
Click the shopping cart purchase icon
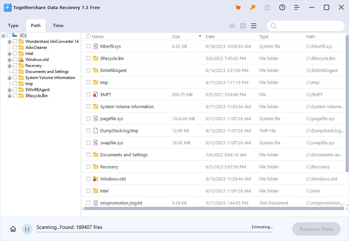pos(238,7)
